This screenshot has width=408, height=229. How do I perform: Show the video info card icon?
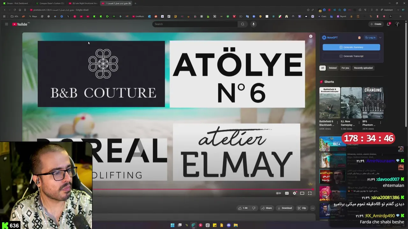(311, 36)
